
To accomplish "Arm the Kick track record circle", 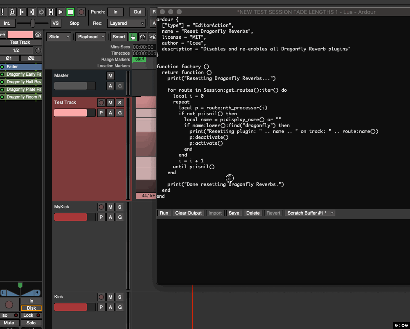I will click(101, 297).
